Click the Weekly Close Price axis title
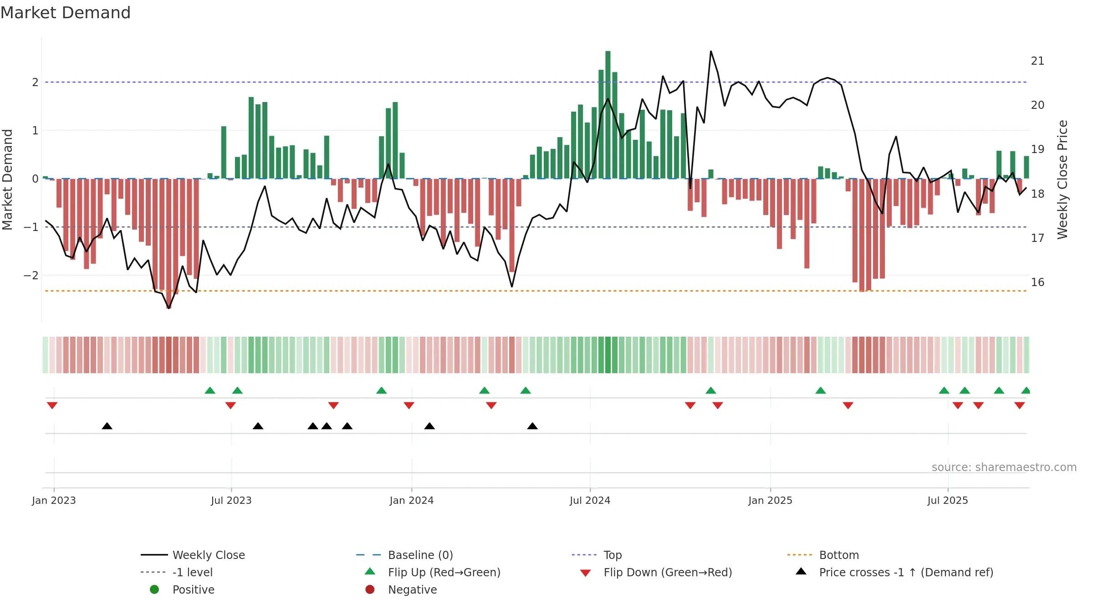 pos(1062,179)
